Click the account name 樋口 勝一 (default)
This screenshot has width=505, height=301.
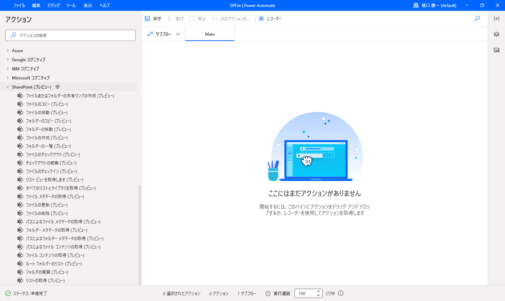tap(439, 5)
